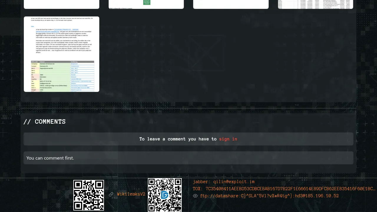
Task: Open the first blank top-row thumbnail
Action: (62, 4)
